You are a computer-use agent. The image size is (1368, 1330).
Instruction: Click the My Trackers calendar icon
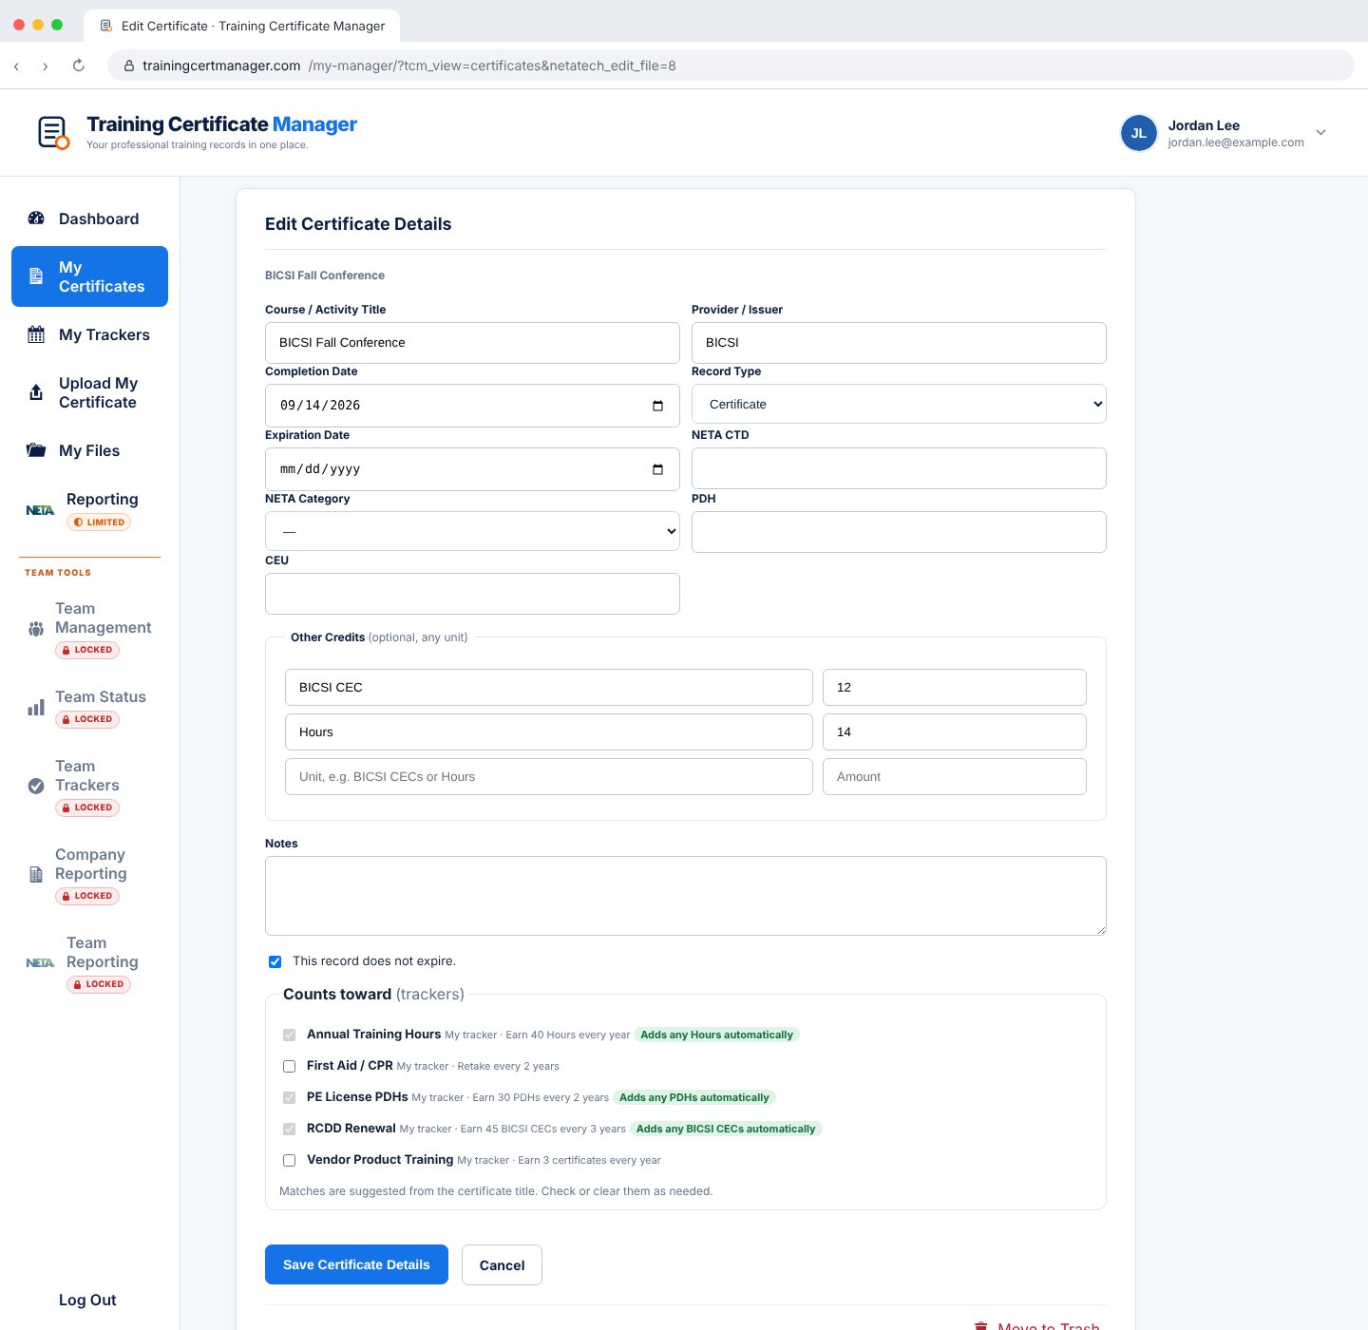36,334
